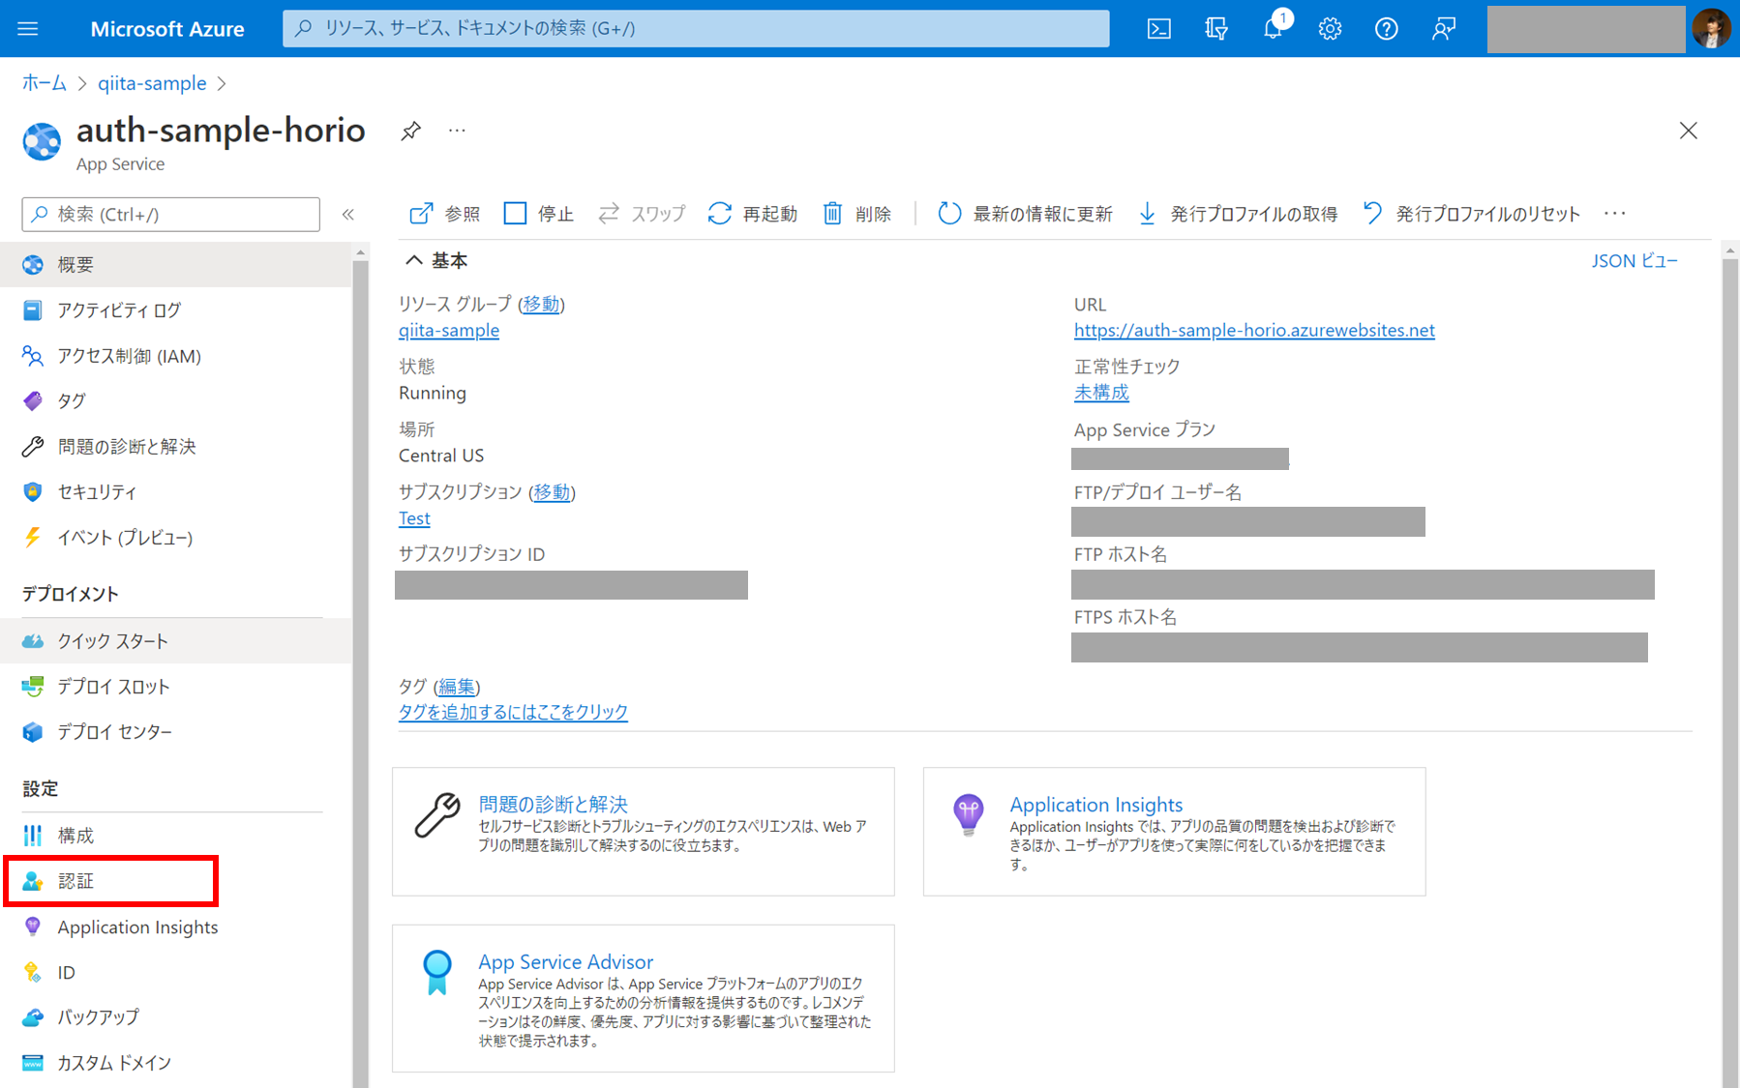Open the portal hamburger menu
The width and height of the screenshot is (1740, 1088).
coord(28,29)
